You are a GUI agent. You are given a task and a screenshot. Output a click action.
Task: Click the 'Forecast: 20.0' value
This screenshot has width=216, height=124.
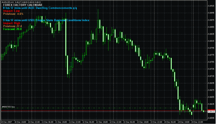coord(12,29)
